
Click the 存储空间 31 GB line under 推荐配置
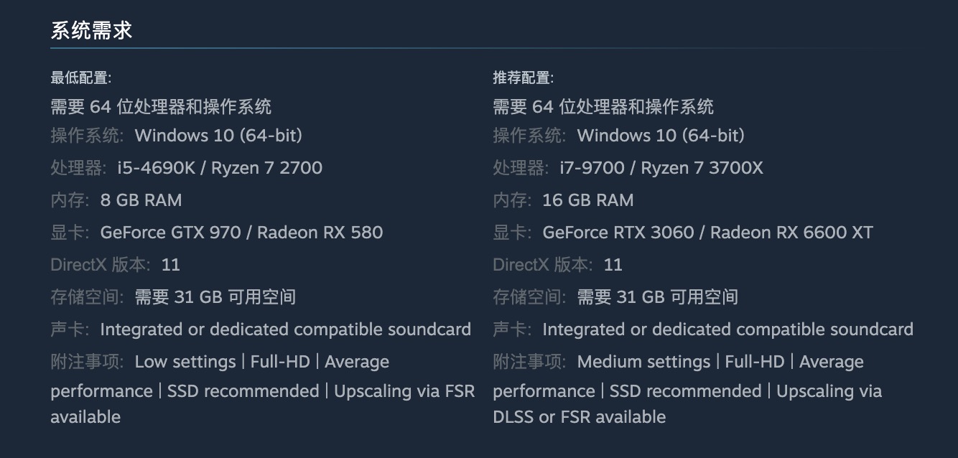pos(615,297)
